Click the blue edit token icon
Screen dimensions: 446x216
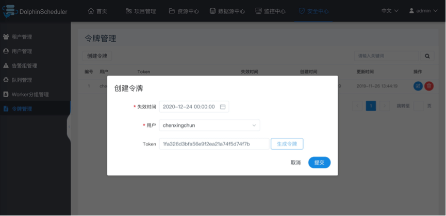click(x=418, y=86)
